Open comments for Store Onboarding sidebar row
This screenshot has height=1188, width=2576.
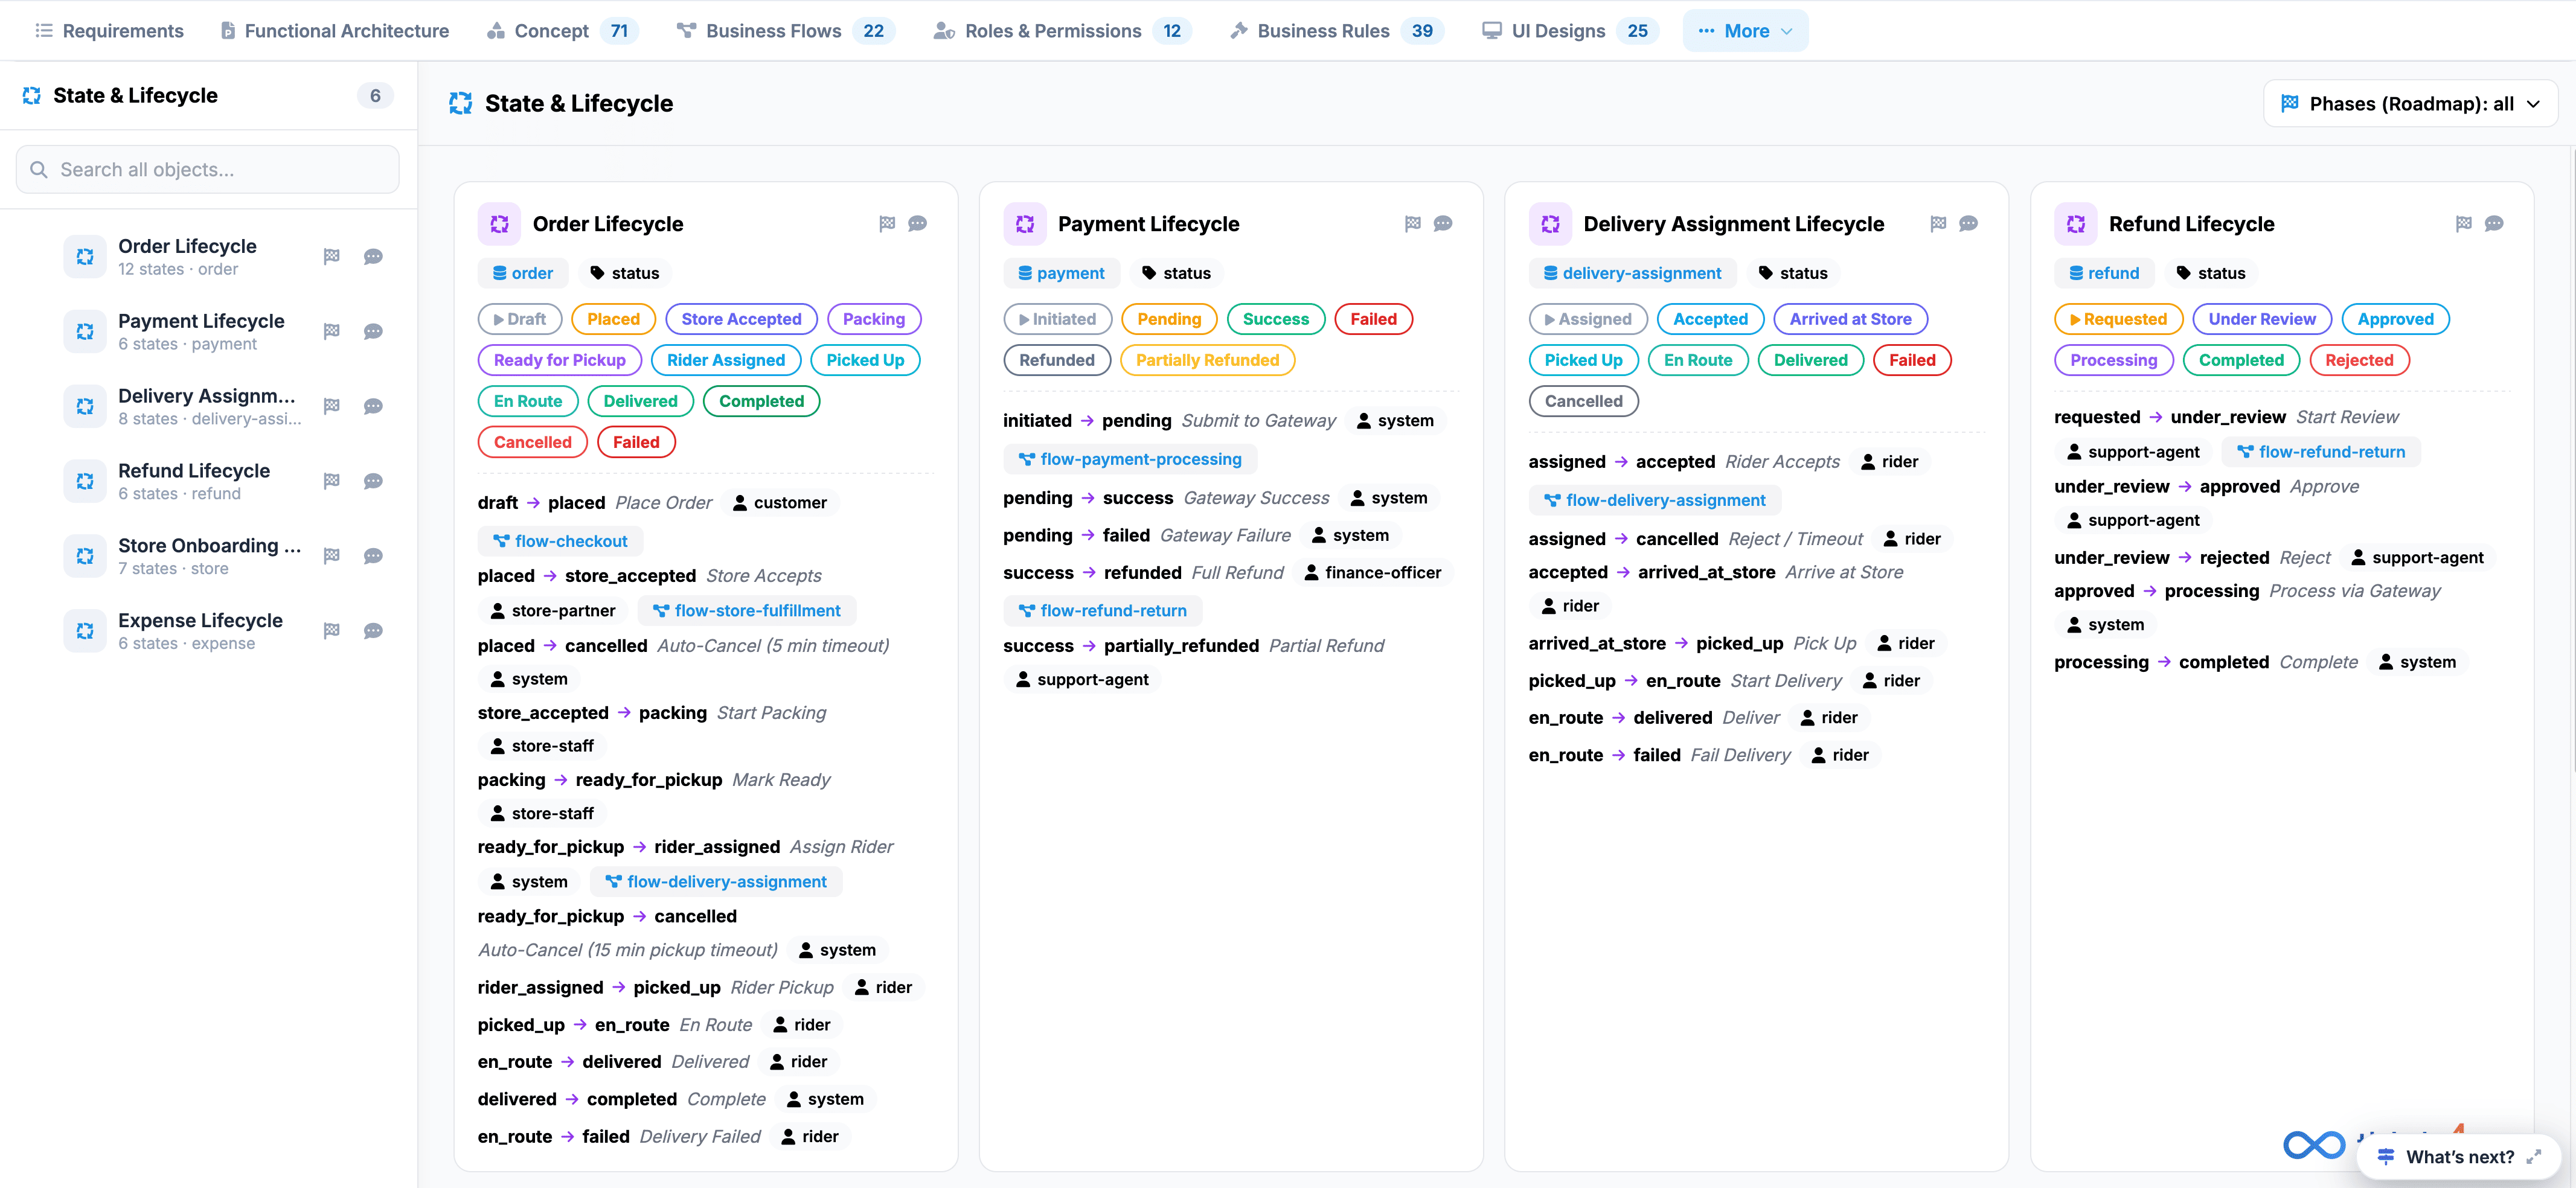373,556
